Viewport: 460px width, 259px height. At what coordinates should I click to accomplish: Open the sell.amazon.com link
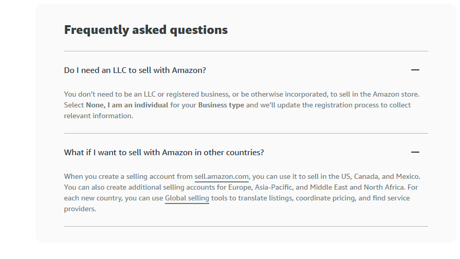[x=222, y=177]
